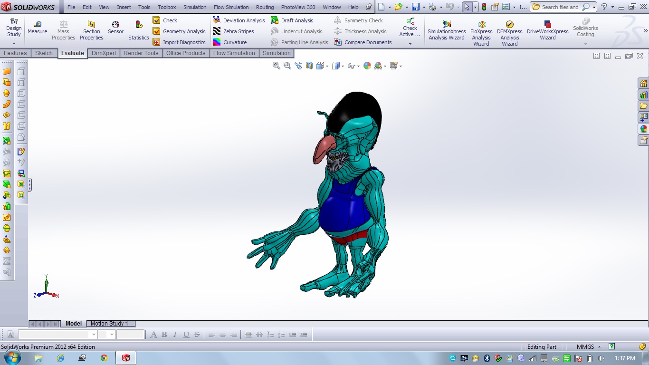The image size is (649, 365).
Task: Launch SimulationXpress Analysis Wizard
Action: pyautogui.click(x=447, y=30)
